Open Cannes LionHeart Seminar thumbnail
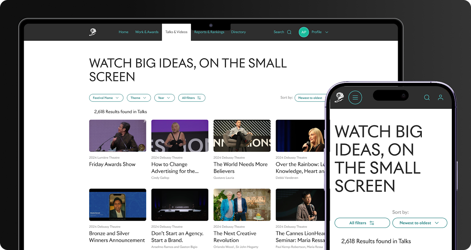The image size is (471, 250). click(300, 205)
